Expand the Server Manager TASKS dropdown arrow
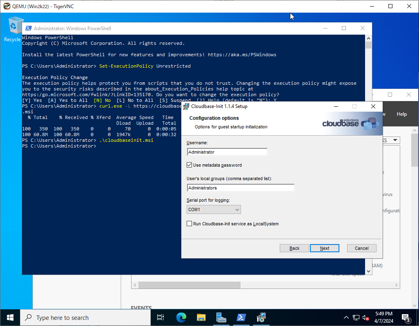Screen dimensions: 419x326 coord(395,140)
